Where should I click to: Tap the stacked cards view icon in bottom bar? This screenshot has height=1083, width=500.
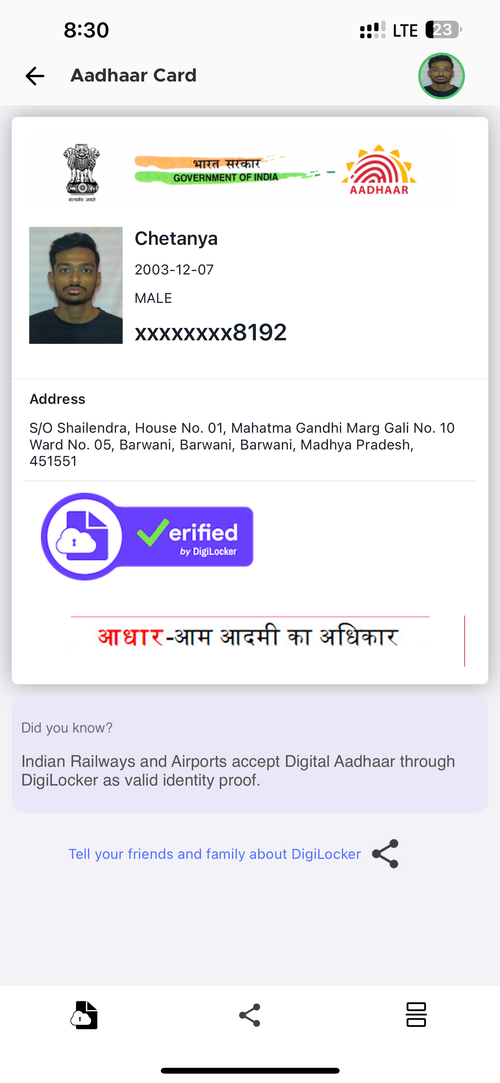(x=416, y=1014)
